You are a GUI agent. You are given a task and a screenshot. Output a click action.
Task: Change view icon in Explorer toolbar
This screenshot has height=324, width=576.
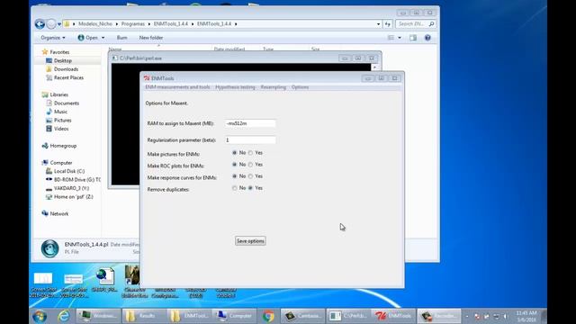(391, 38)
